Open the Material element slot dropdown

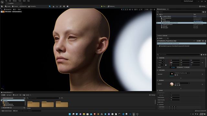[x=182, y=83]
